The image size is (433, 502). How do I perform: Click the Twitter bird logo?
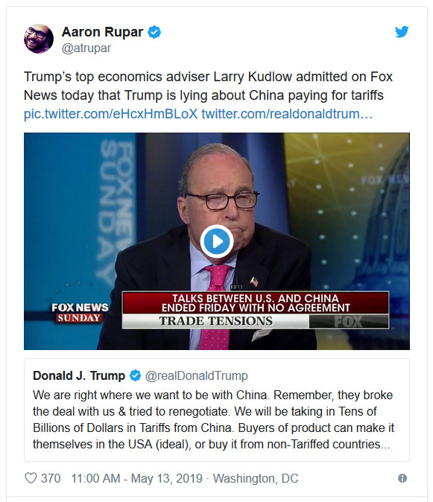[x=402, y=32]
